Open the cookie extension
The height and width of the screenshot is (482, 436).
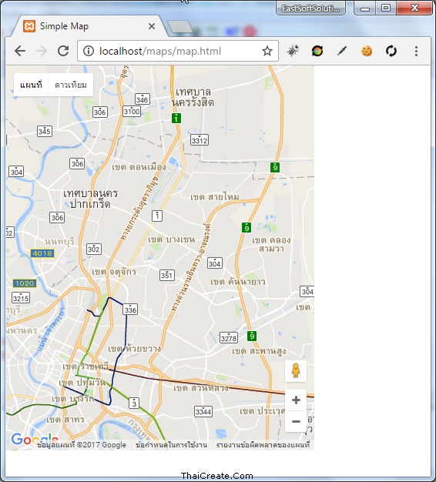click(x=367, y=51)
